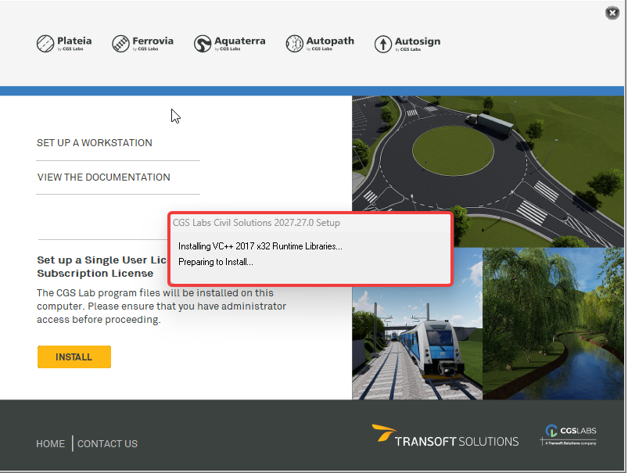
Task: Click the Autopath product logo
Action: pos(320,43)
